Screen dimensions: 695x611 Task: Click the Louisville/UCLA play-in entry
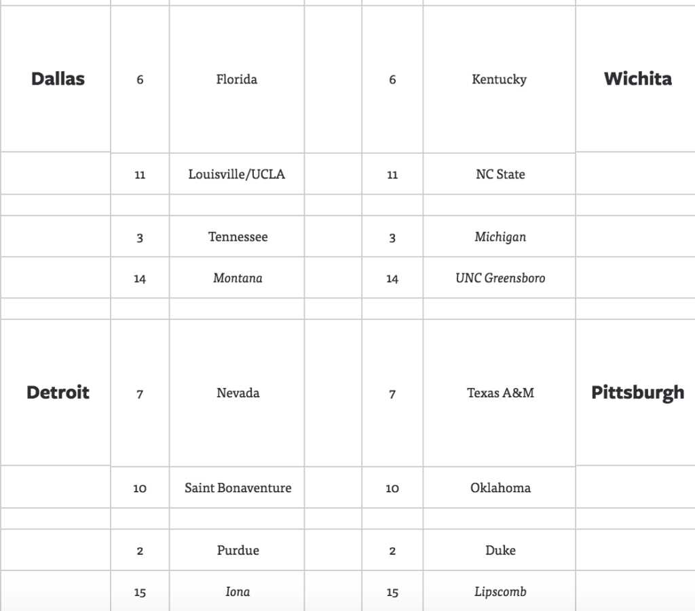click(237, 174)
